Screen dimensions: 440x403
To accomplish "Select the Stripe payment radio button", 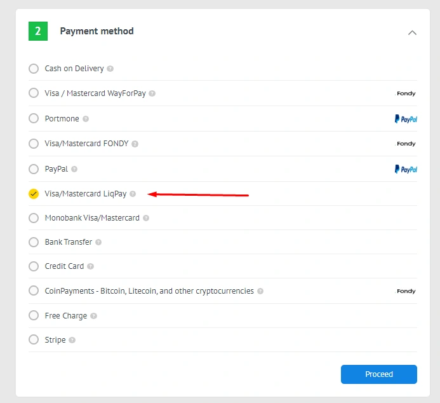I will 34,339.
